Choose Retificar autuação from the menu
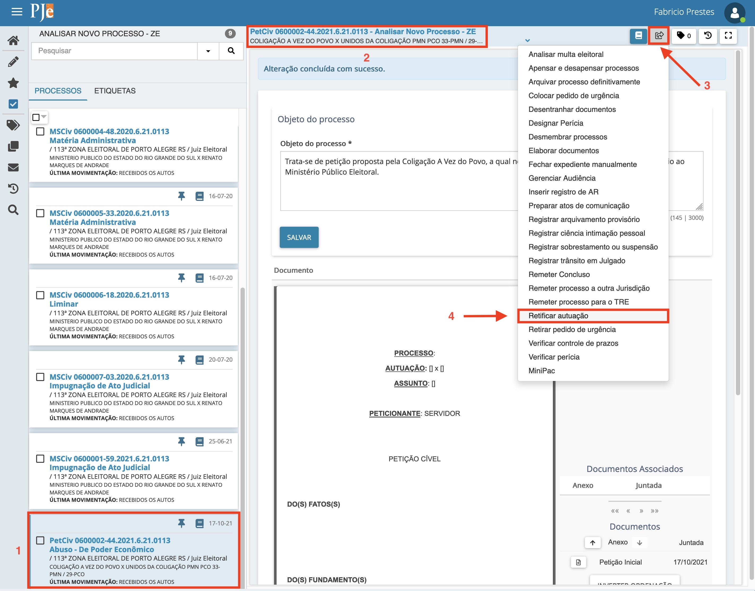 tap(593, 316)
